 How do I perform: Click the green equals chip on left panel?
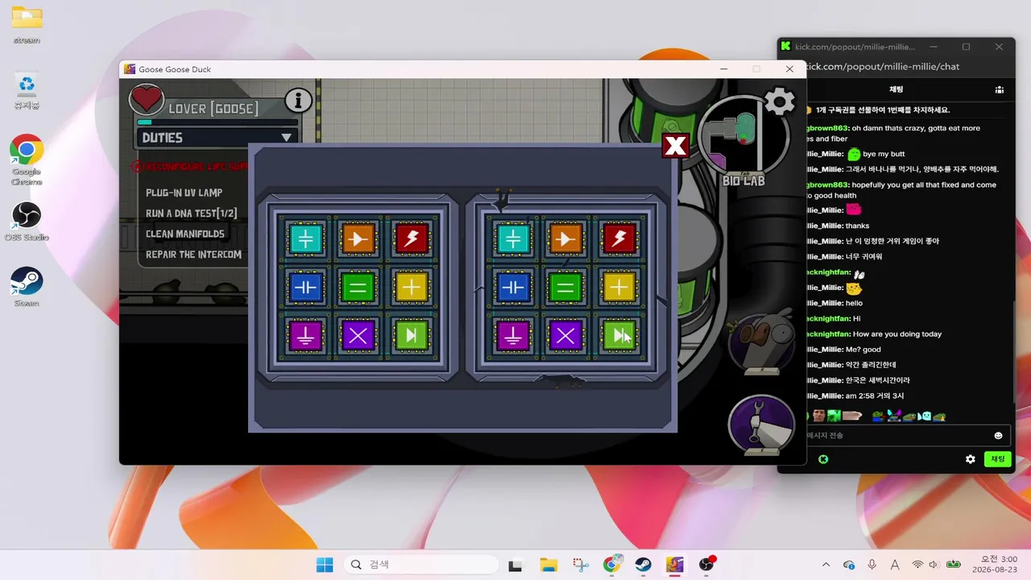(358, 287)
